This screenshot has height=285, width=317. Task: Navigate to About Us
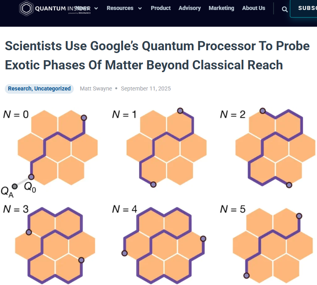(x=254, y=8)
